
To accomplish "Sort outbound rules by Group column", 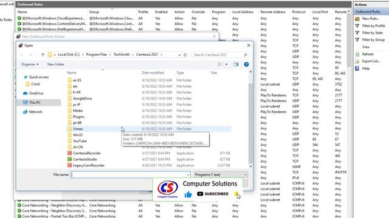I will tap(94, 12).
